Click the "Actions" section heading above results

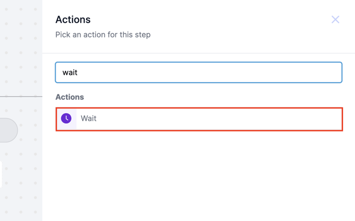(x=70, y=97)
